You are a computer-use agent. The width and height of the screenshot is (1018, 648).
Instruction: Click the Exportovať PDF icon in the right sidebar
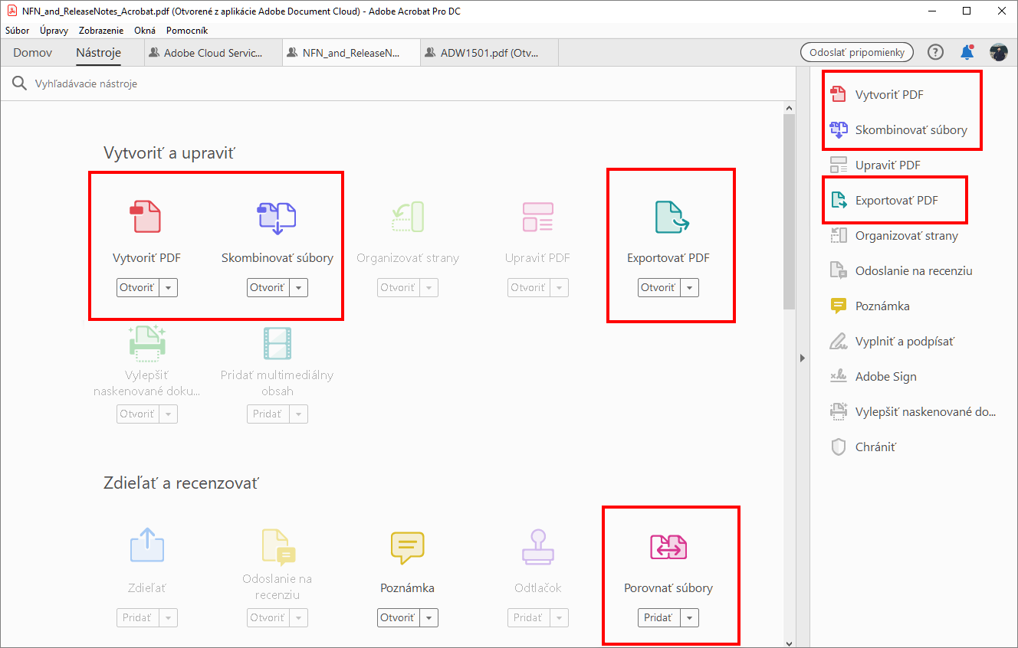[x=838, y=201]
